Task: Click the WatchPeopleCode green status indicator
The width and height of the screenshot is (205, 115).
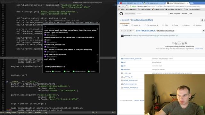Action: 74,72
